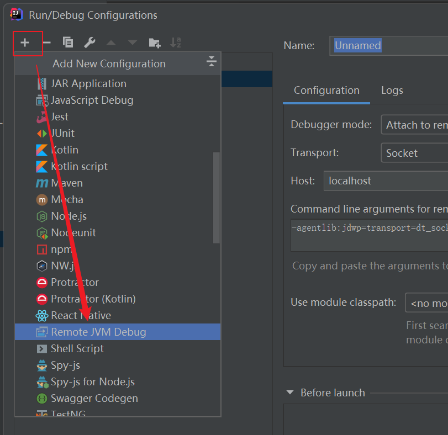
Task: Choose JavaScript Debug from the list
Action: tap(118, 100)
